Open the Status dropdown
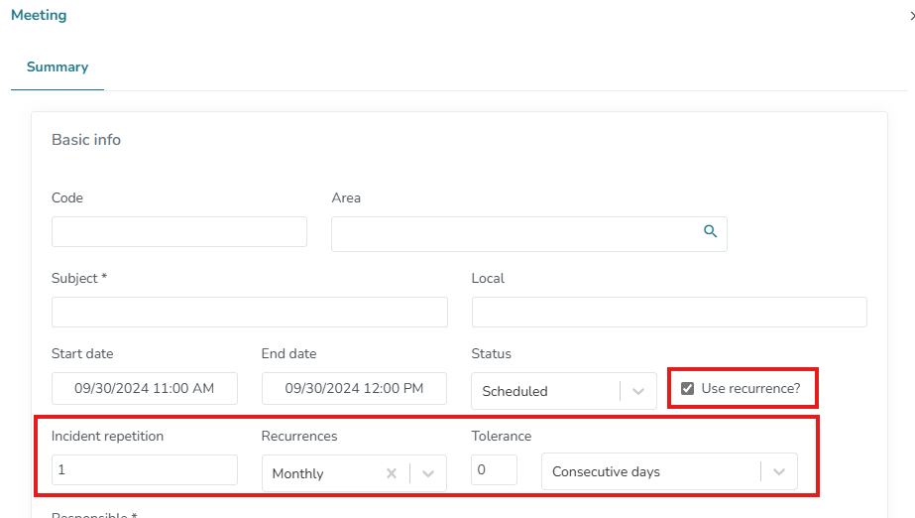915x518 pixels. coord(638,391)
